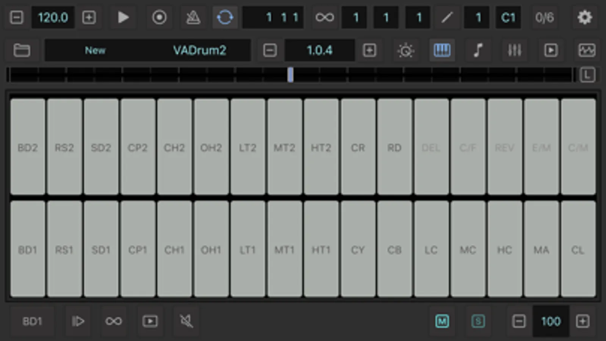Start playback with the play button
Viewport: 606px width, 341px height.
pyautogui.click(x=123, y=17)
